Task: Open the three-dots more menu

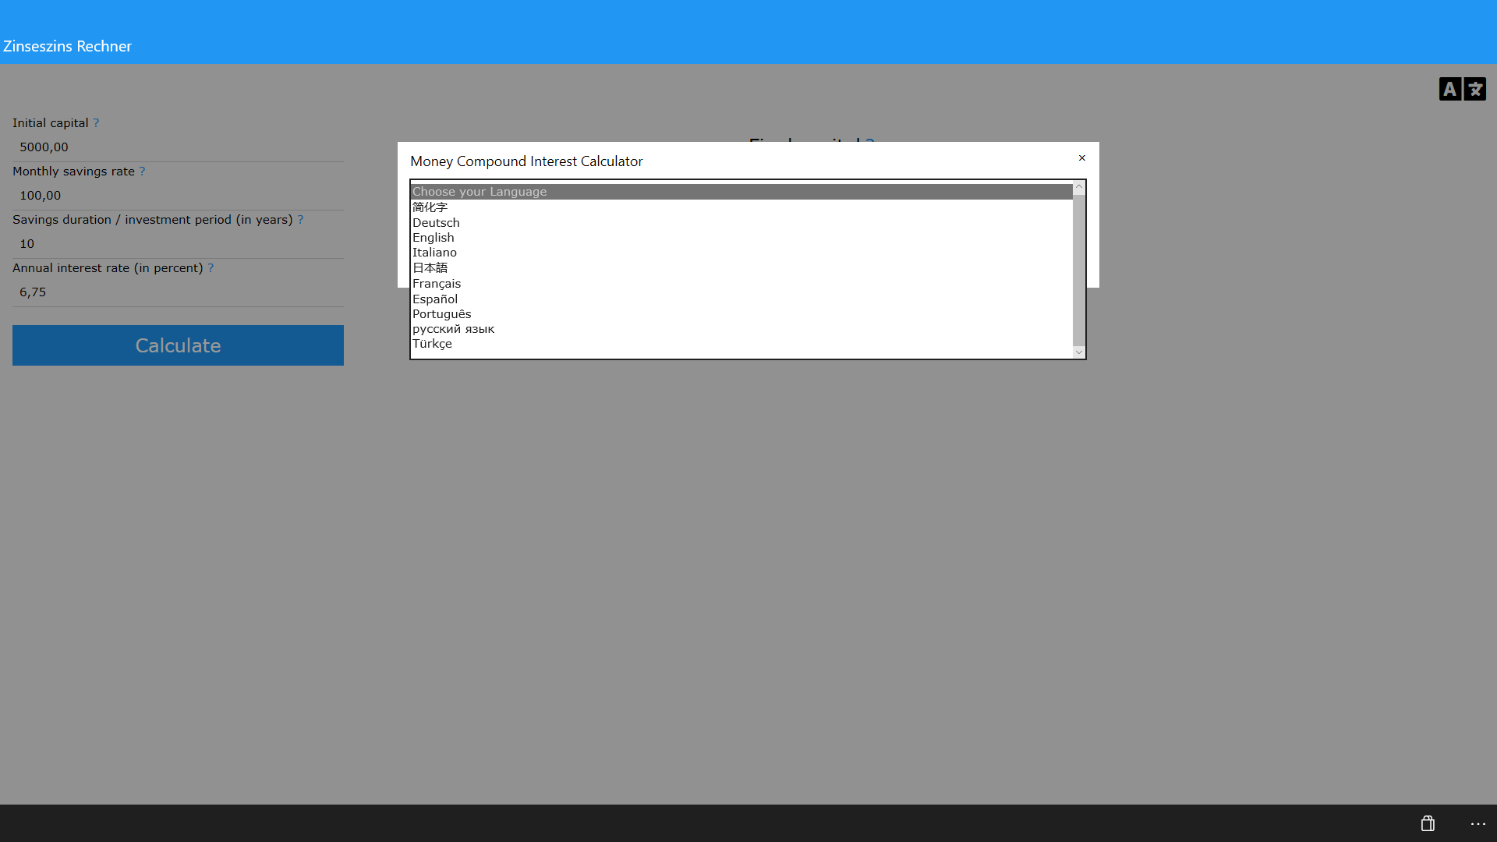Action: tap(1478, 823)
